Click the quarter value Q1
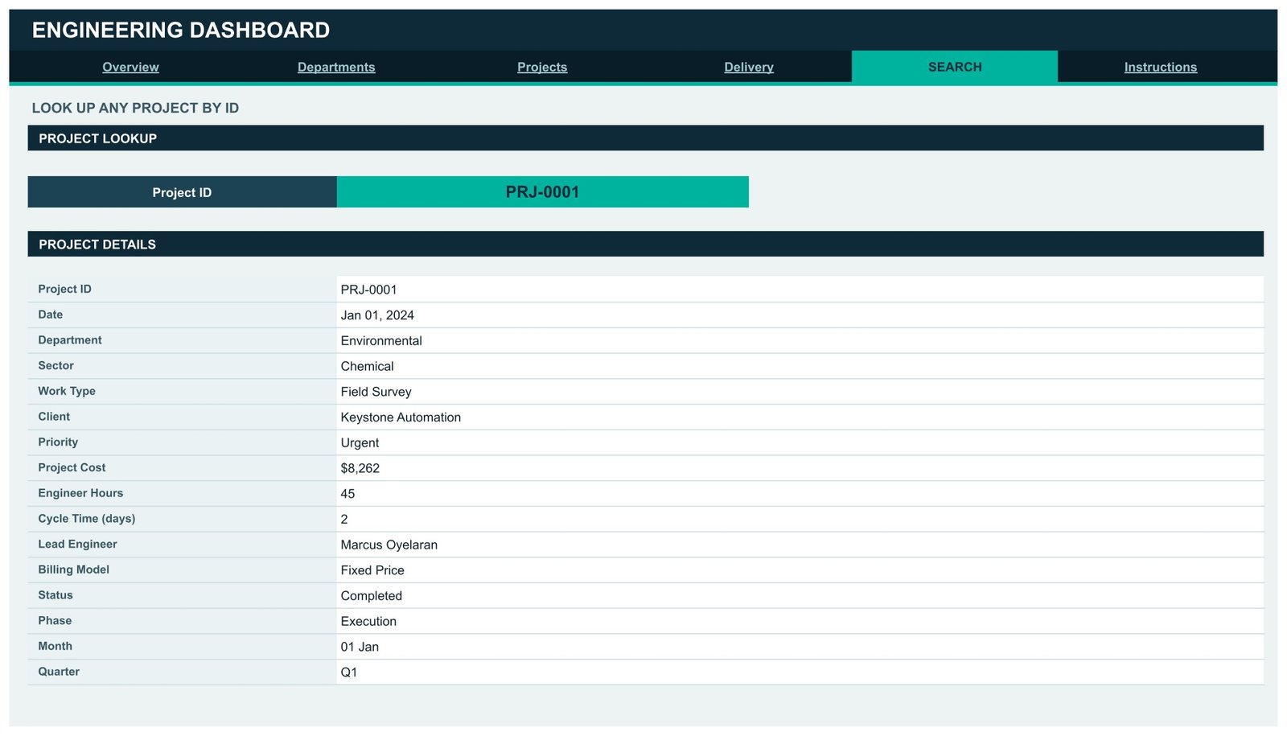 [x=349, y=672]
